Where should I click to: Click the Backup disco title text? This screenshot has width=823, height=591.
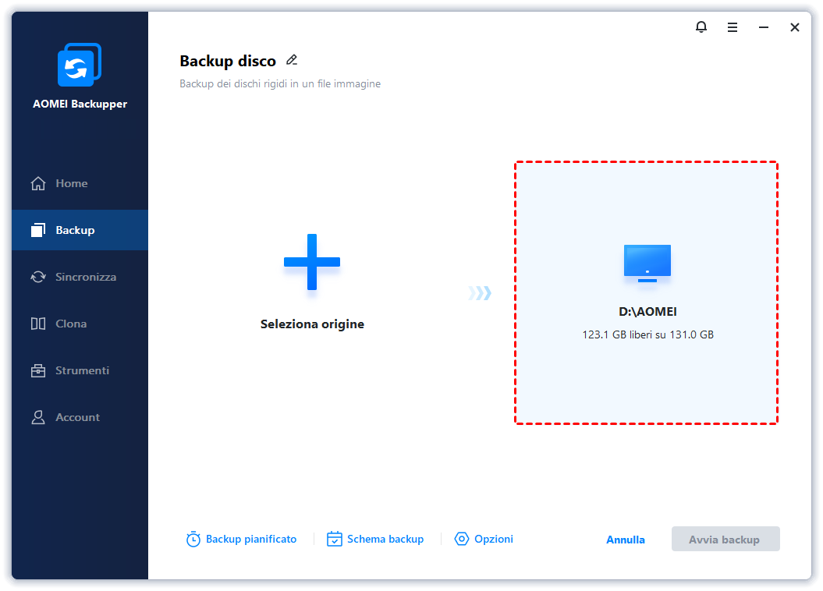pyautogui.click(x=228, y=61)
